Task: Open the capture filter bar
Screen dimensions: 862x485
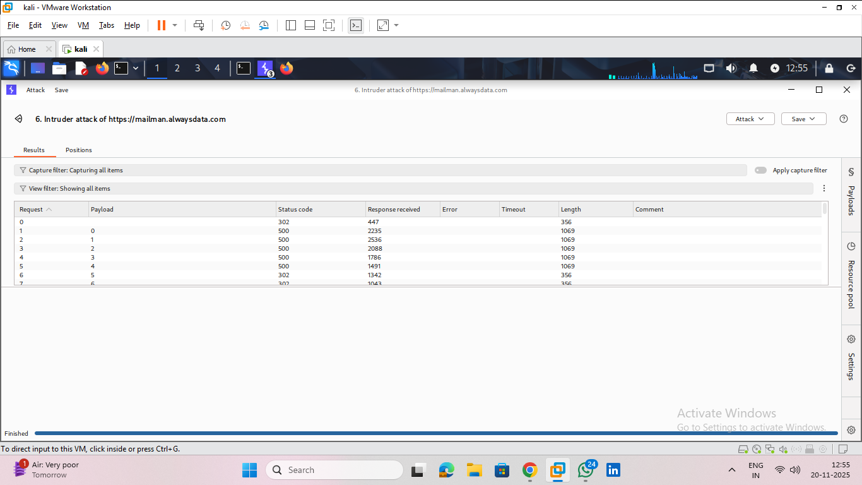Action: (x=379, y=171)
